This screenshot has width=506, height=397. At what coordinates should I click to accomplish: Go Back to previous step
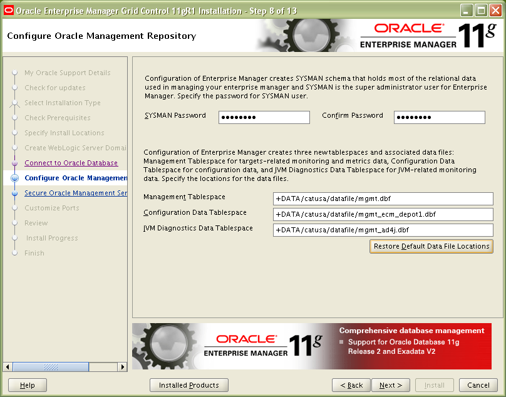pyautogui.click(x=351, y=385)
